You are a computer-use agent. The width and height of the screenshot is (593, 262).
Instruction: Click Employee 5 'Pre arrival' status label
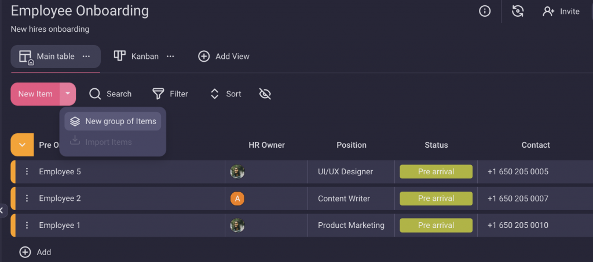436,171
